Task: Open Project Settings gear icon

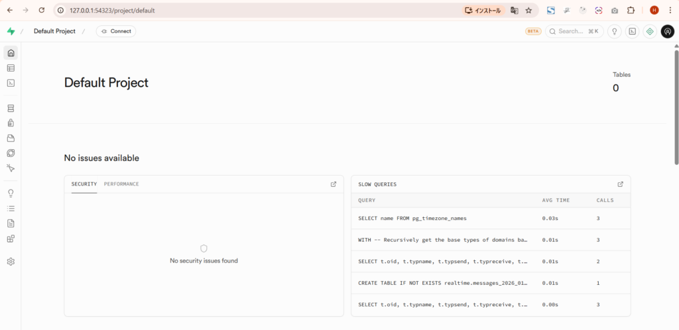Action: point(11,262)
